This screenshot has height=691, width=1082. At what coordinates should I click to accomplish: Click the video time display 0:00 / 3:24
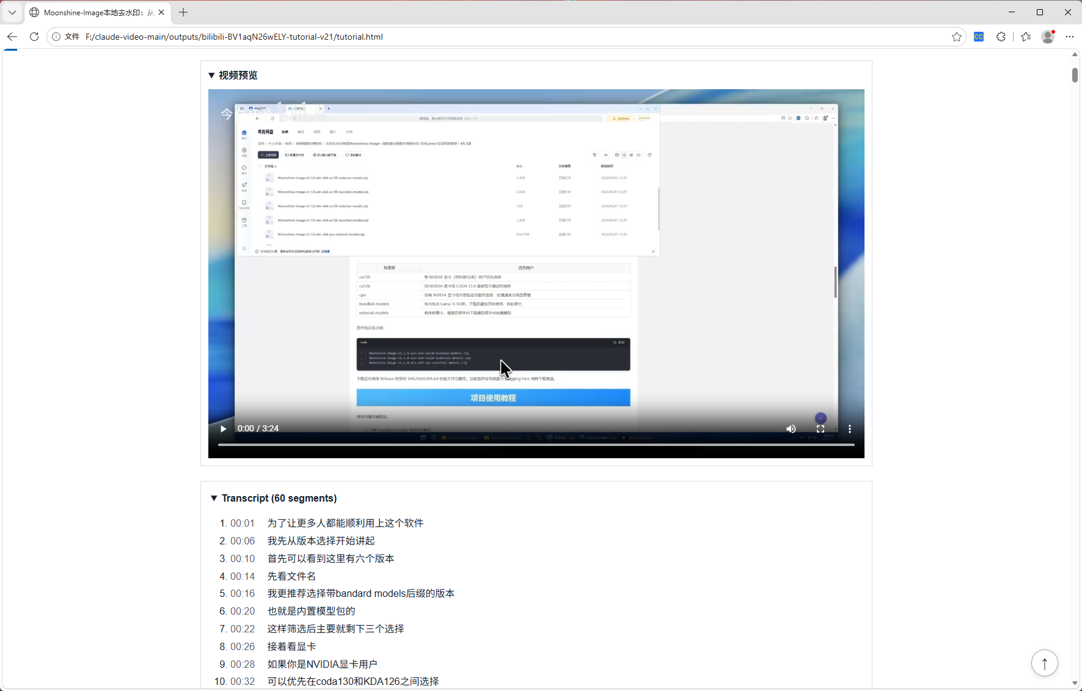click(258, 428)
